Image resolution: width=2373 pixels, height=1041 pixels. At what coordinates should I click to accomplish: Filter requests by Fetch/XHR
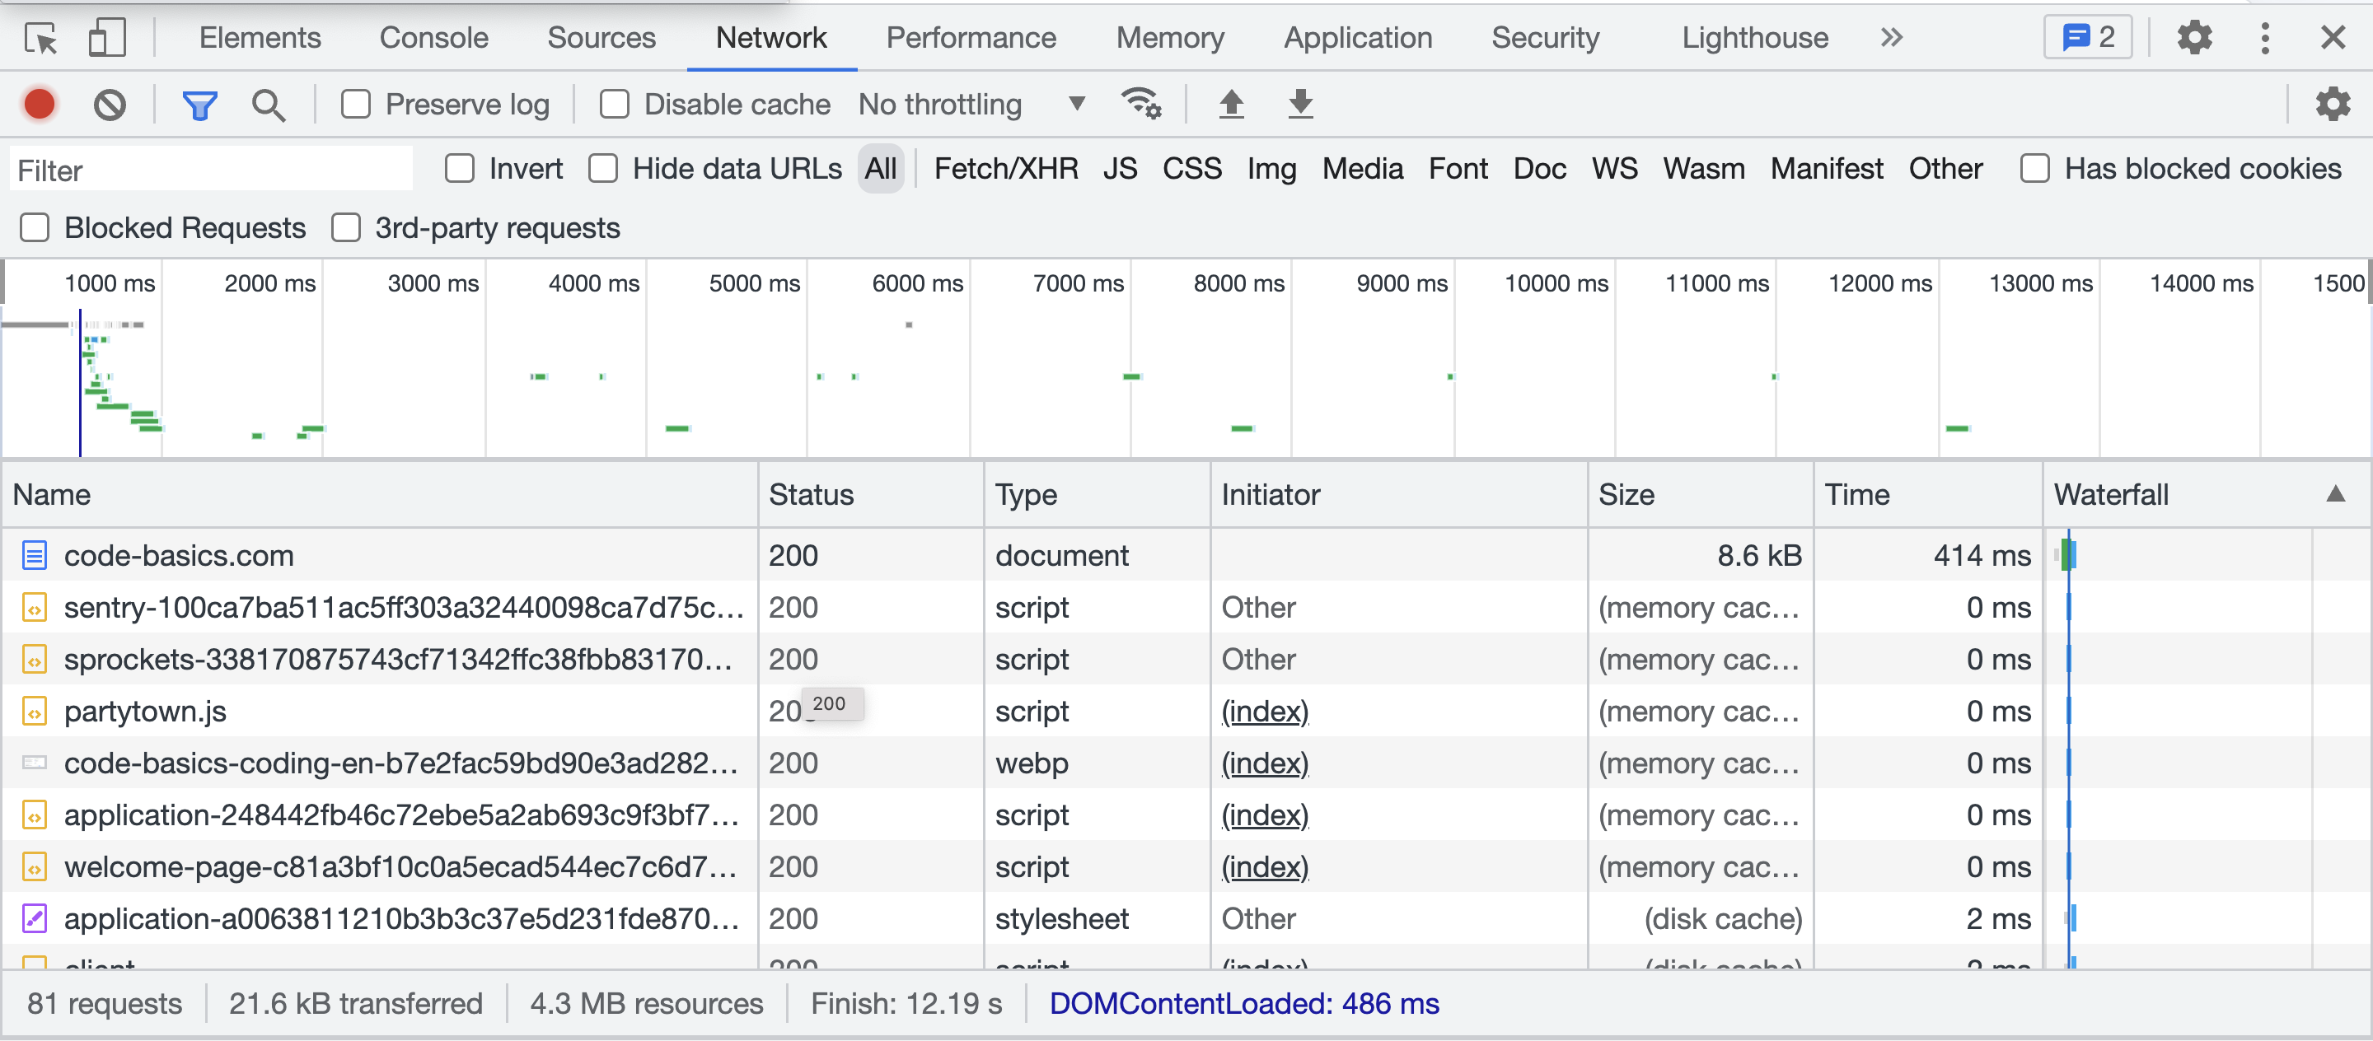1005,169
